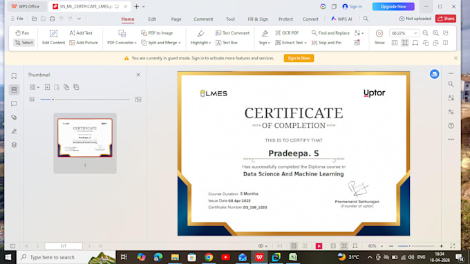The width and height of the screenshot is (470, 264).
Task: Click Upgrade Now button
Action: (393, 6)
